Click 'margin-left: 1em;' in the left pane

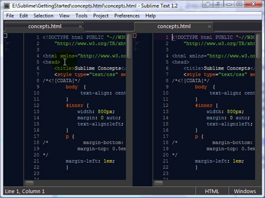coord(90,161)
